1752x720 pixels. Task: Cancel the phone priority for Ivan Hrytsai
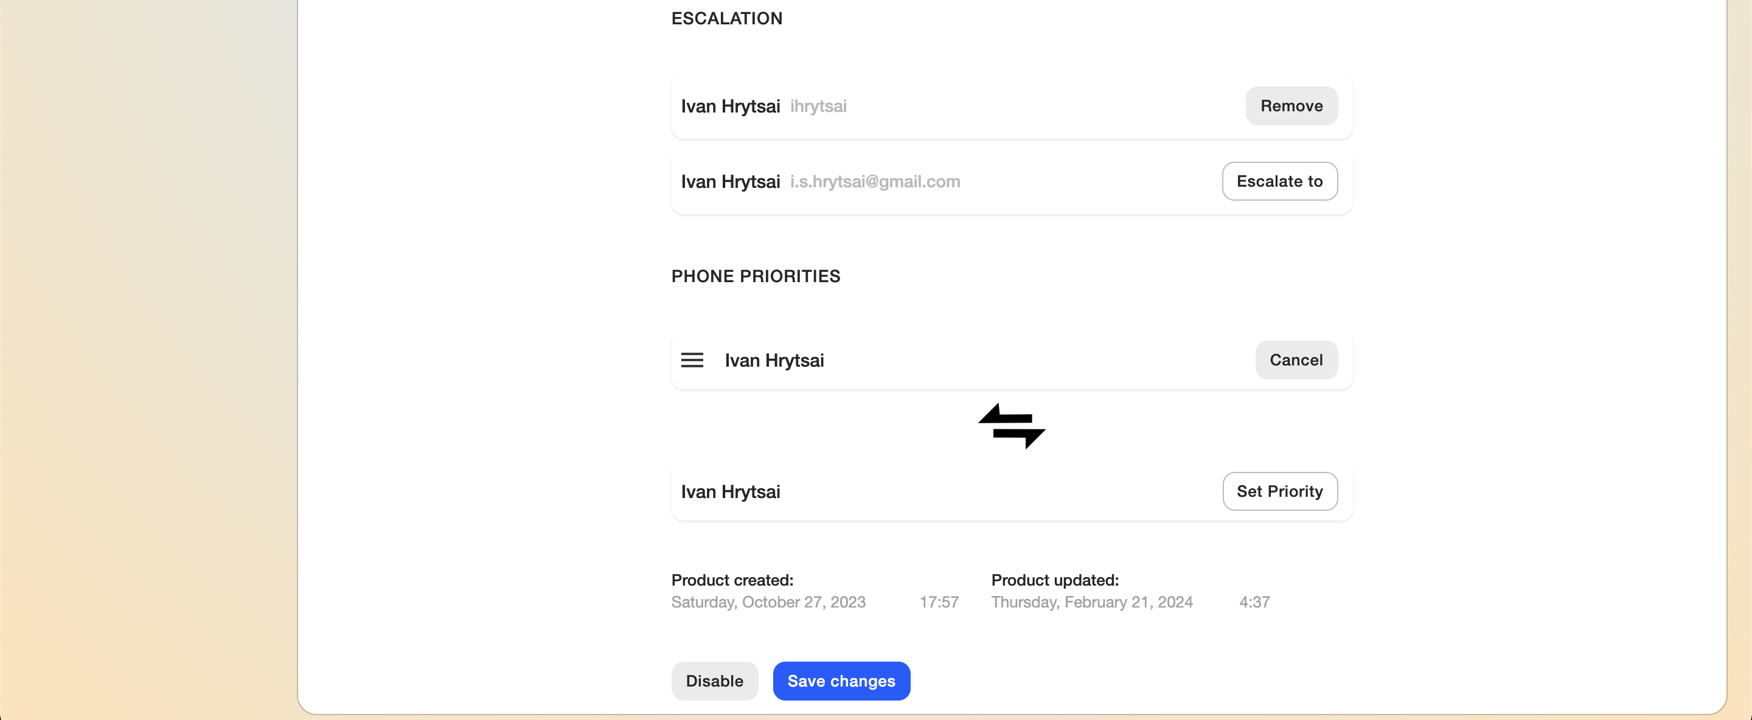coord(1296,361)
